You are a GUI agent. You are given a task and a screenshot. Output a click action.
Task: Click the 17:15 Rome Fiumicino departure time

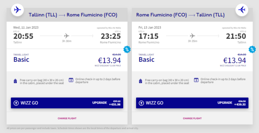[x=149, y=36]
